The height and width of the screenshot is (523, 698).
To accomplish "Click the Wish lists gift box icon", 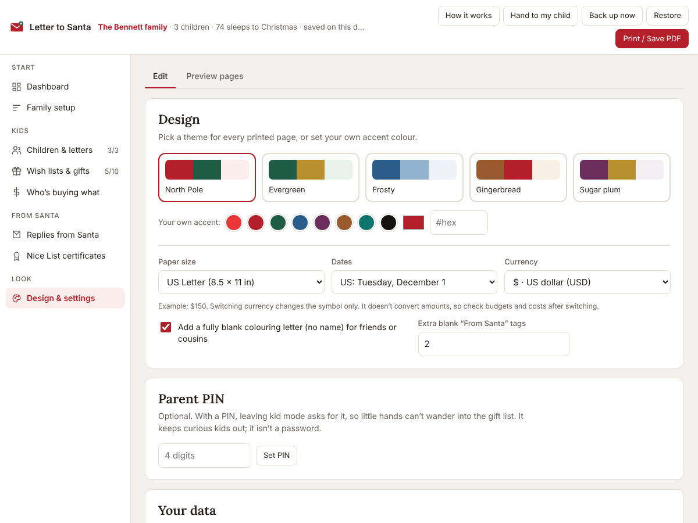I will click(16, 171).
